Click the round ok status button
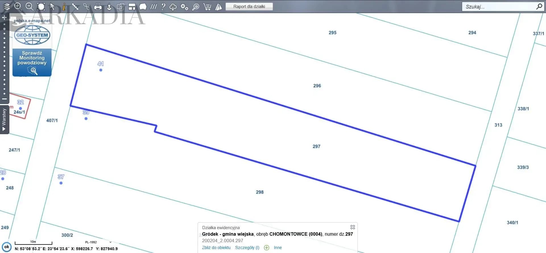Viewport: 546px width, 253px height. tap(7, 247)
